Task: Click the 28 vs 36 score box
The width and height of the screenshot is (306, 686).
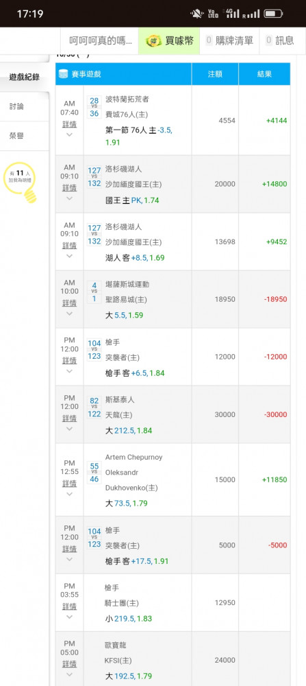Action: click(x=94, y=107)
